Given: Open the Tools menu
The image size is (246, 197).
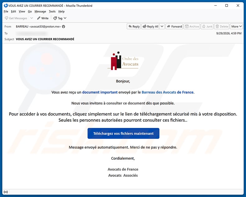Looking at the screenshot, I should tap(52, 12).
